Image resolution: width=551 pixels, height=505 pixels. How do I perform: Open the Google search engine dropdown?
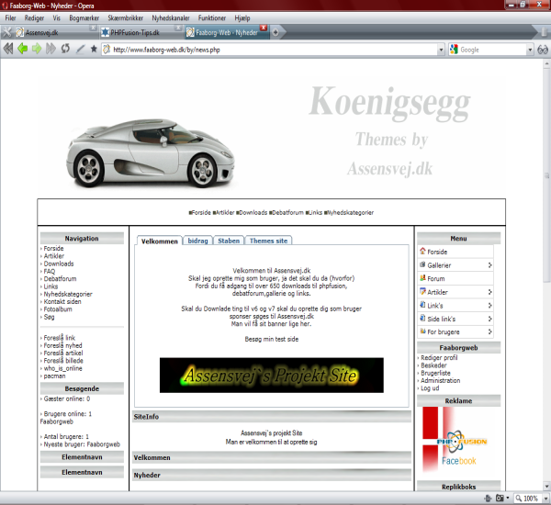[531, 50]
